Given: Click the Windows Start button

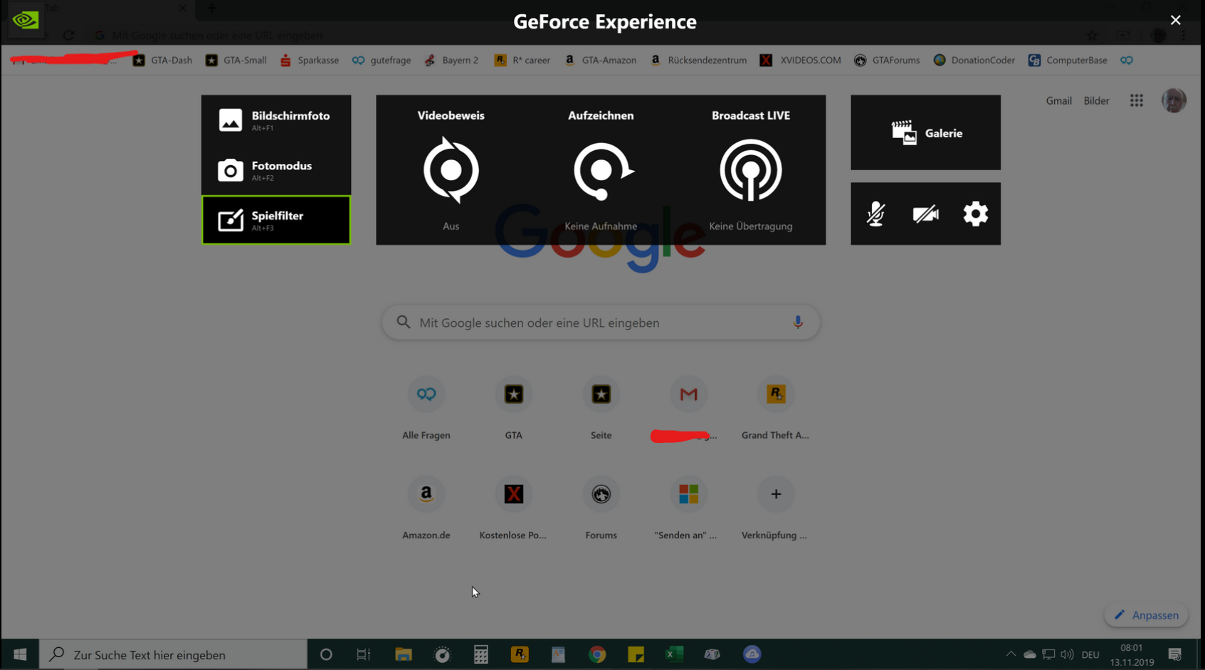Looking at the screenshot, I should (x=20, y=654).
